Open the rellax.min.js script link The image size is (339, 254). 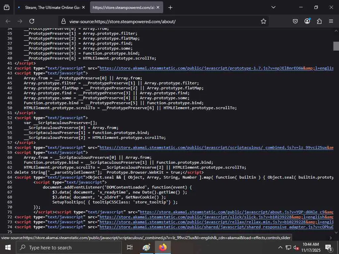tap(217, 222)
